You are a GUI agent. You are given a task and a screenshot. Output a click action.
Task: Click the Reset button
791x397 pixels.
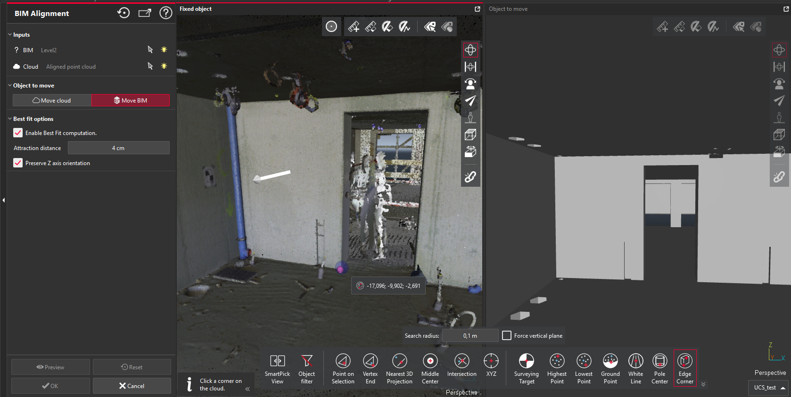click(x=132, y=367)
